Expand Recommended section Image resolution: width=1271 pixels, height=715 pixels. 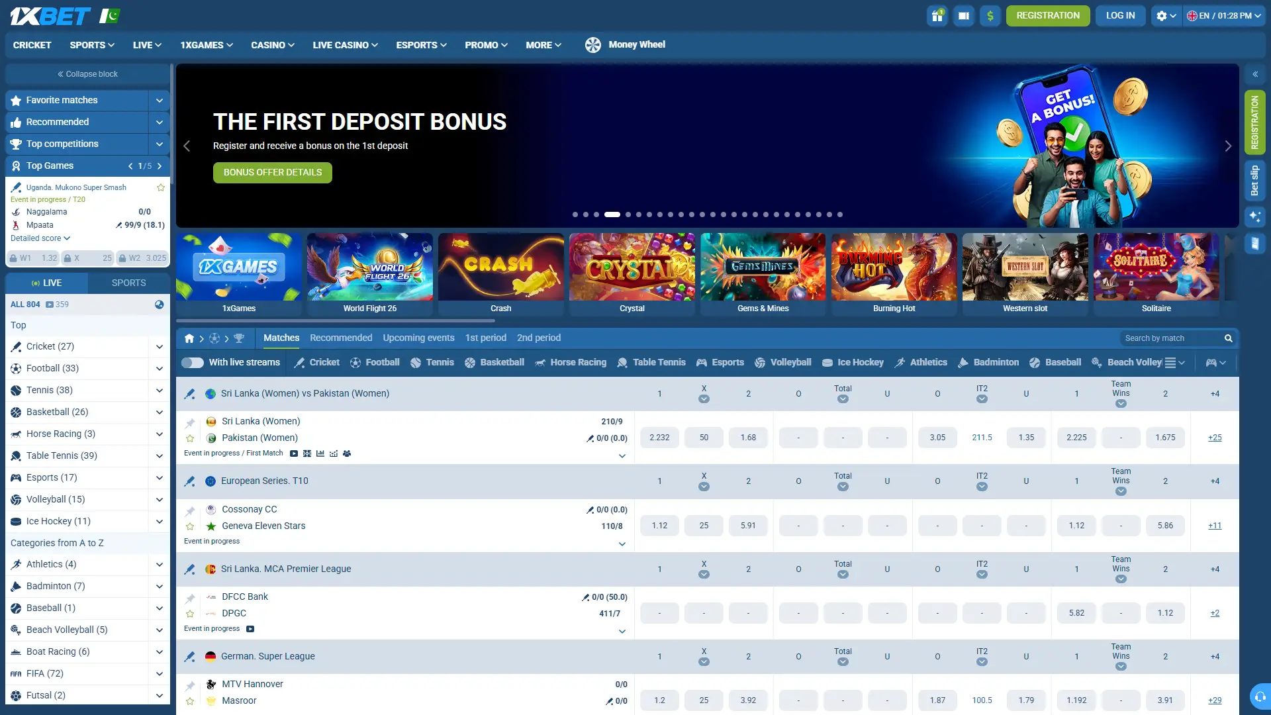[x=159, y=122]
